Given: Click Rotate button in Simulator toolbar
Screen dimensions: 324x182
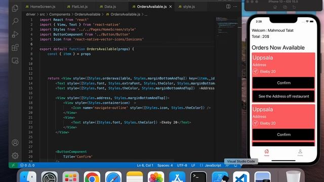Looking at the screenshot, I should [x=294, y=7].
